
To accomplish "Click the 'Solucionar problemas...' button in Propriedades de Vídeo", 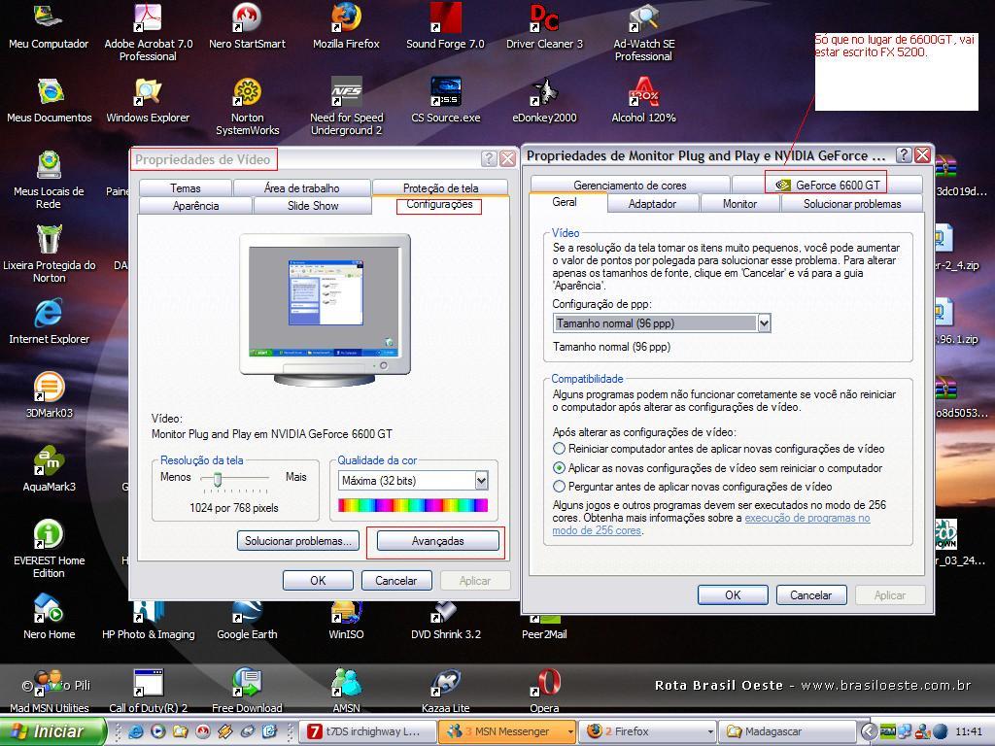I will click(298, 541).
